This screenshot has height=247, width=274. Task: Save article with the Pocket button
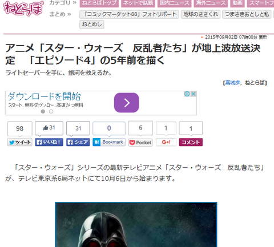(x=140, y=143)
